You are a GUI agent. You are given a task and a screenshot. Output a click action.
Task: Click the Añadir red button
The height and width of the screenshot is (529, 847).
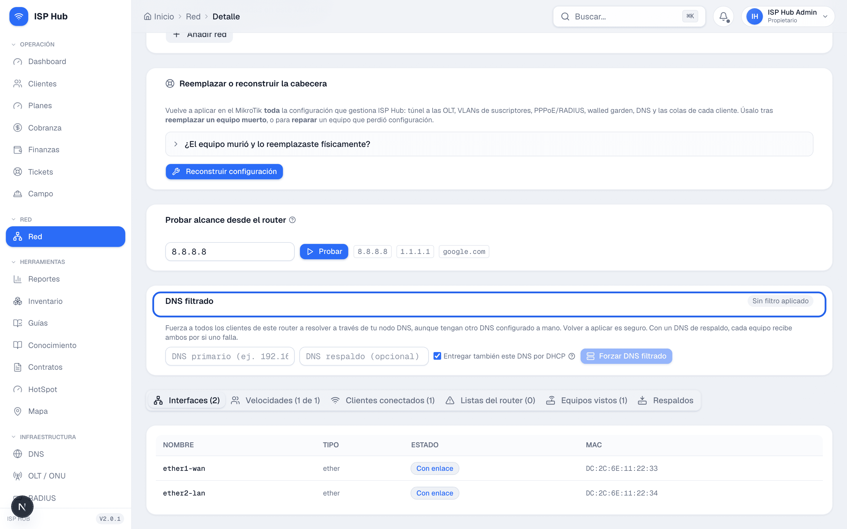199,35
